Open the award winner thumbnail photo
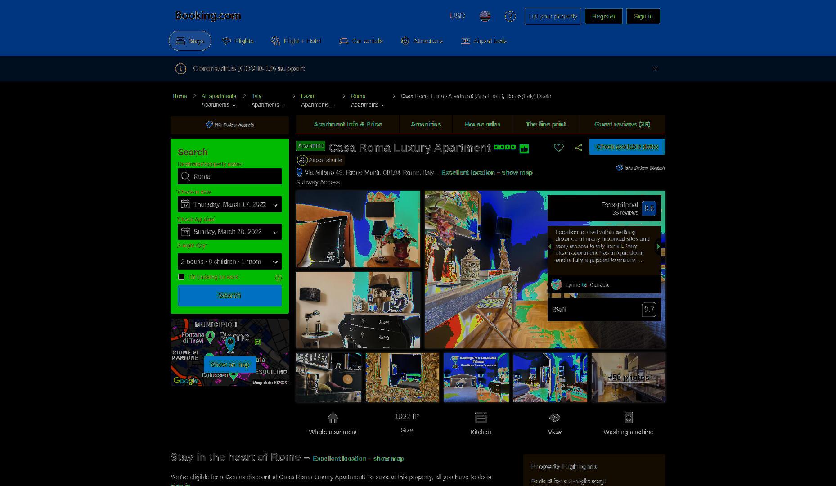This screenshot has height=486, width=836. click(476, 378)
